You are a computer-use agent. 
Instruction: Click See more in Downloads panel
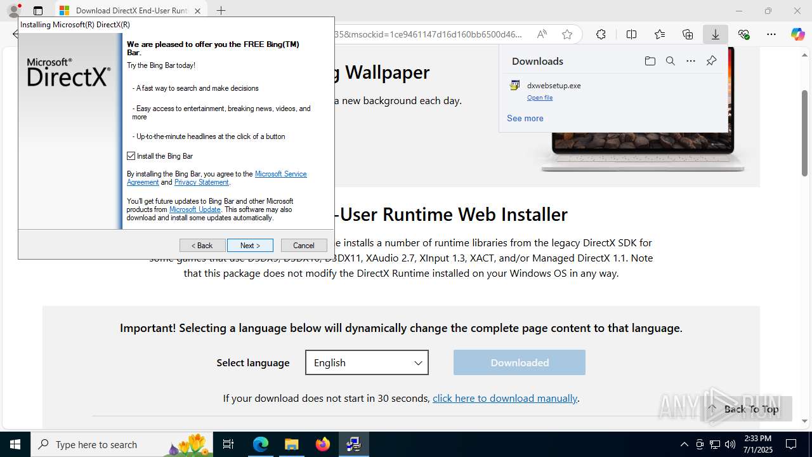tap(525, 118)
